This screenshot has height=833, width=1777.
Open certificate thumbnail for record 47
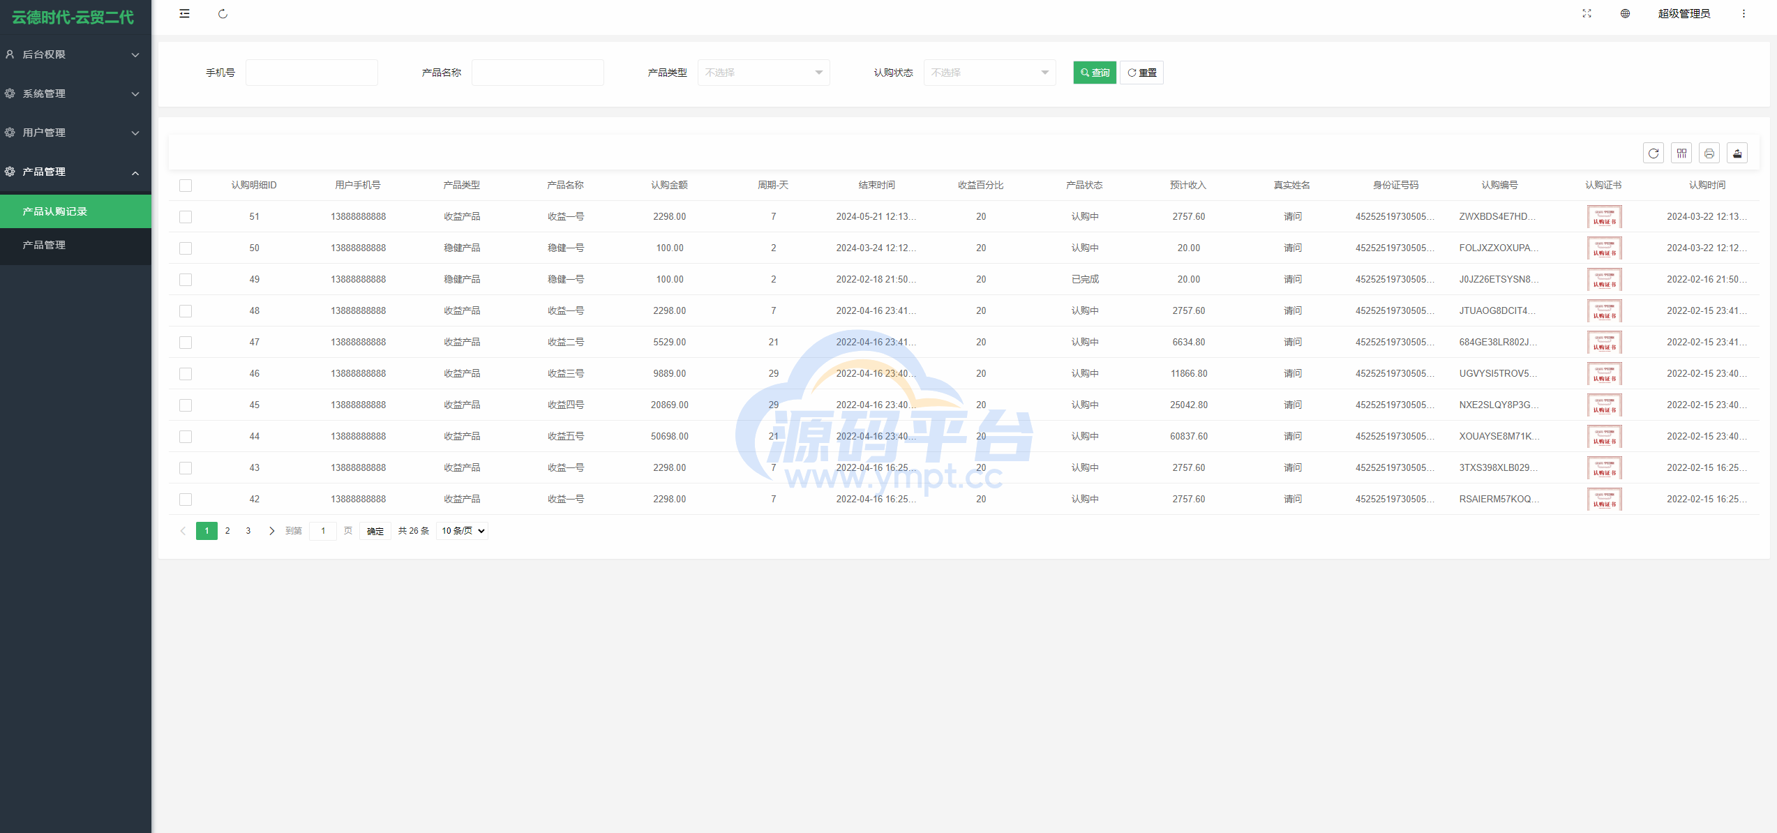tap(1604, 343)
